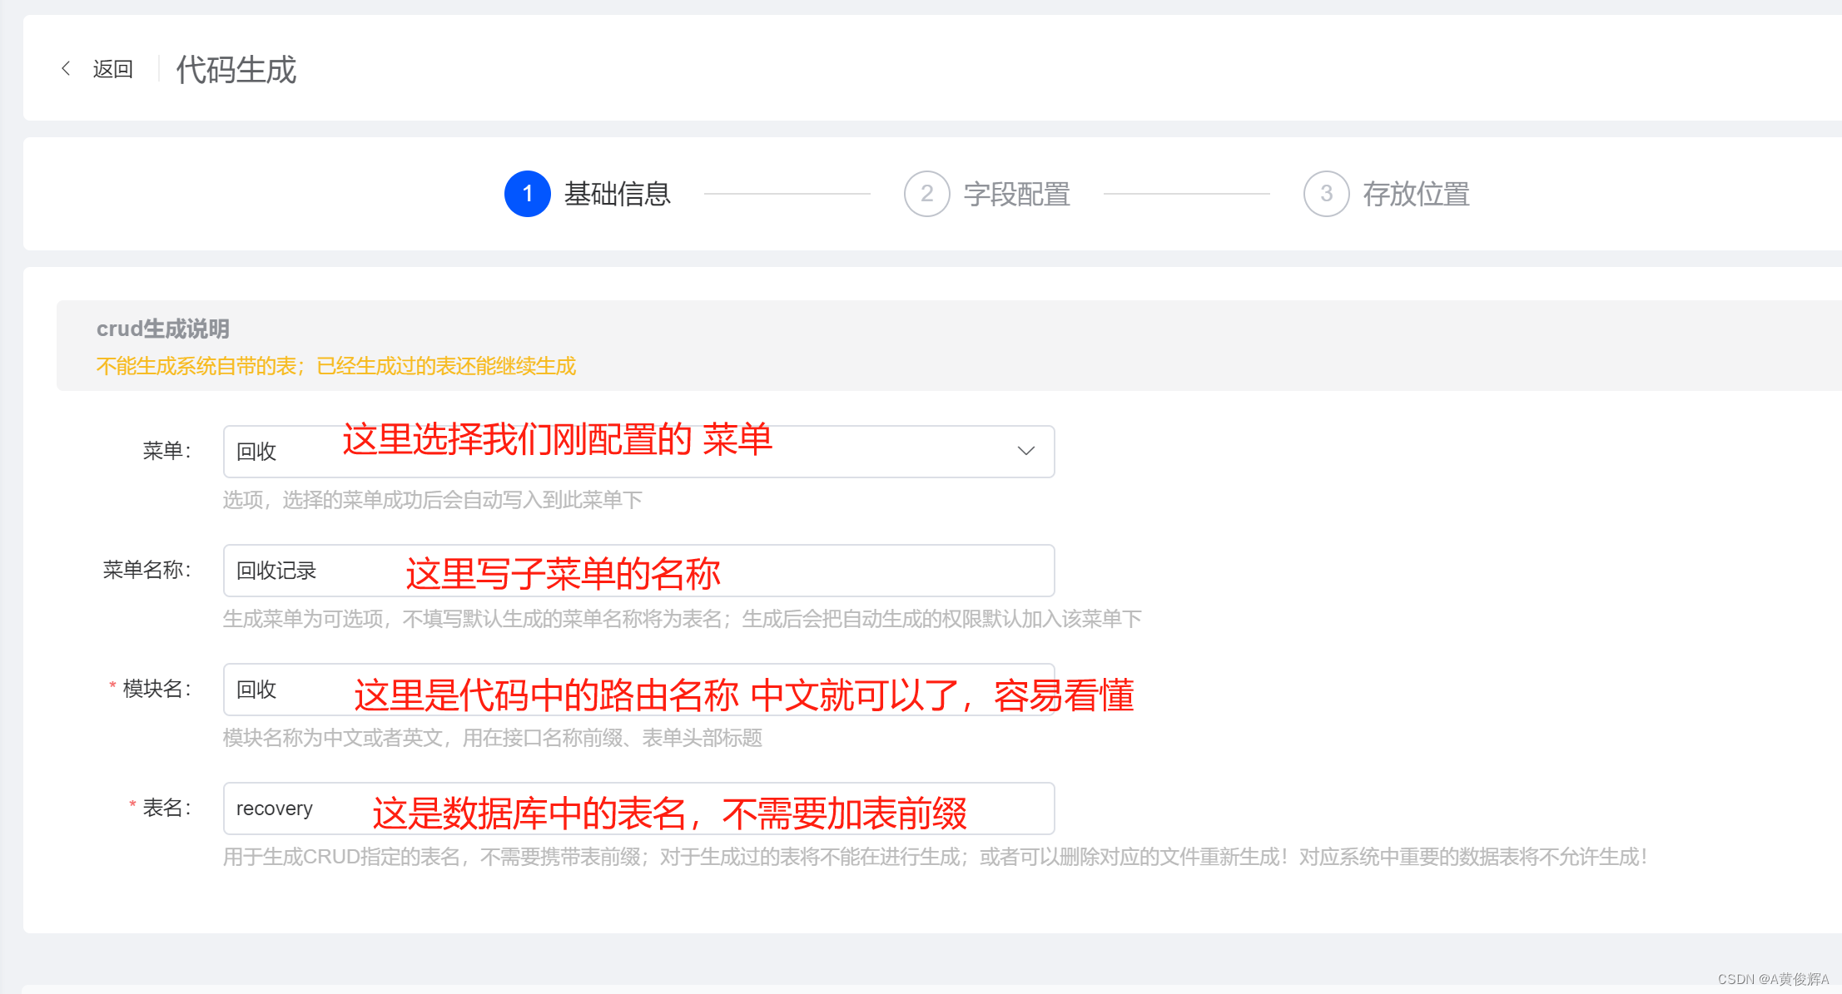This screenshot has width=1842, height=994.
Task: Select step 3 存放位置
Action: click(x=1388, y=194)
